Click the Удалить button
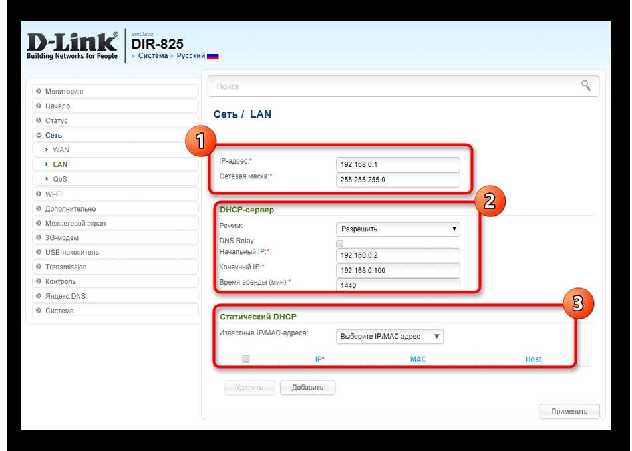 point(249,387)
